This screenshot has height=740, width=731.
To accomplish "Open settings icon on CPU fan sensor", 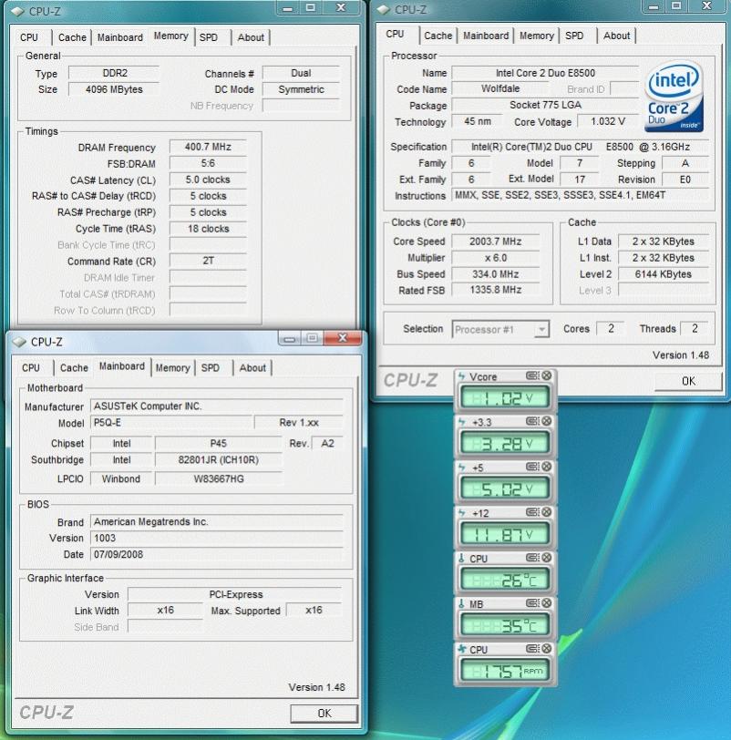I will 532,649.
